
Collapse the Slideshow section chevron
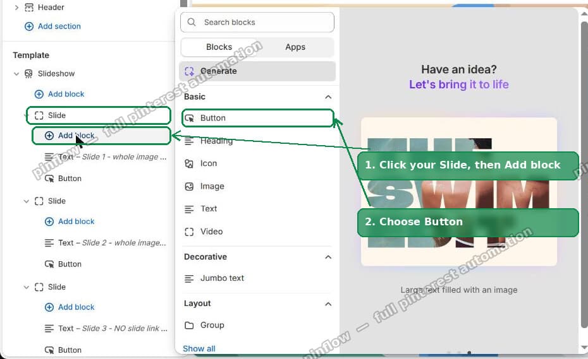[x=16, y=74]
